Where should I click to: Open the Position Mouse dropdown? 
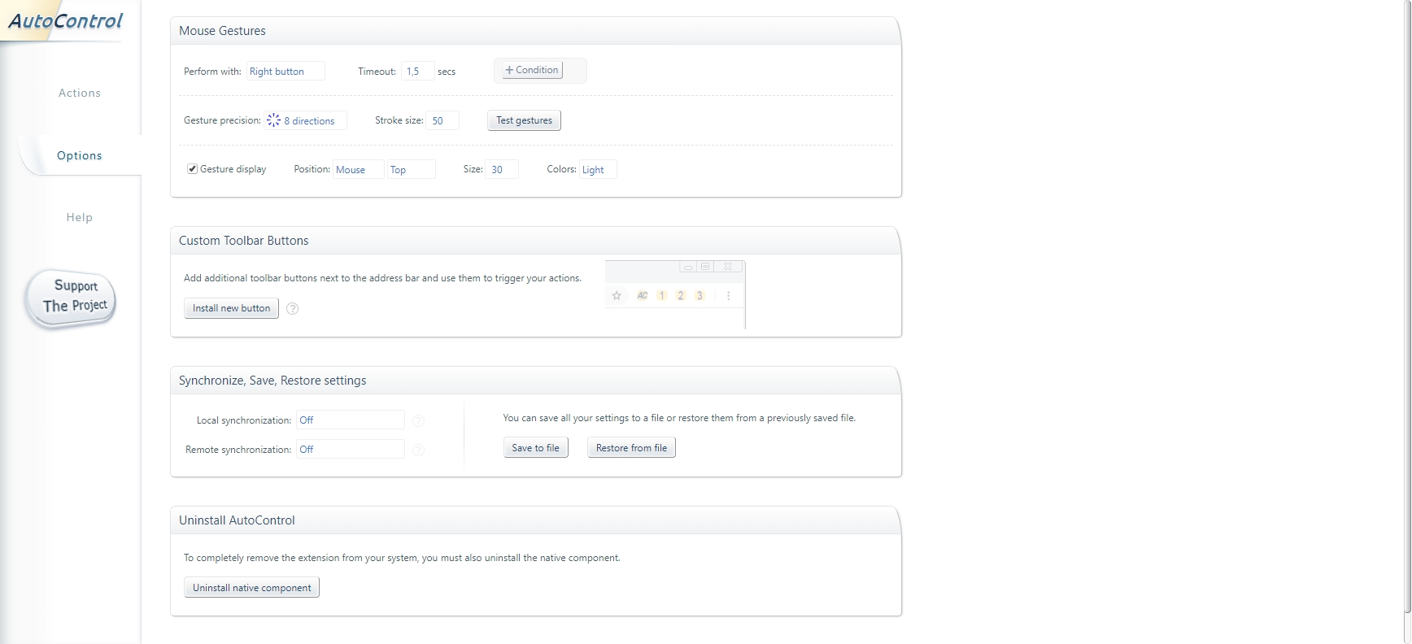pyautogui.click(x=359, y=169)
